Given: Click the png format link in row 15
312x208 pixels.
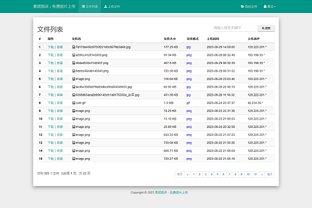Looking at the screenshot, I should [x=189, y=159].
